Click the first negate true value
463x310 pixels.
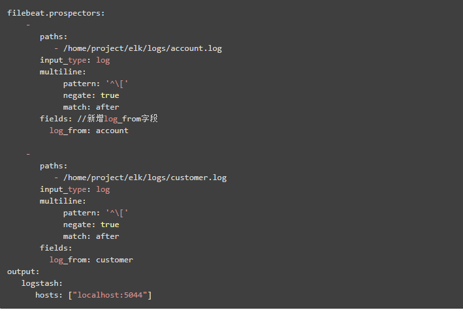point(110,95)
